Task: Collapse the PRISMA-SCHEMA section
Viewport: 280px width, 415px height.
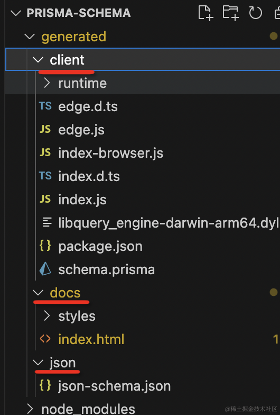Action: click(x=16, y=13)
